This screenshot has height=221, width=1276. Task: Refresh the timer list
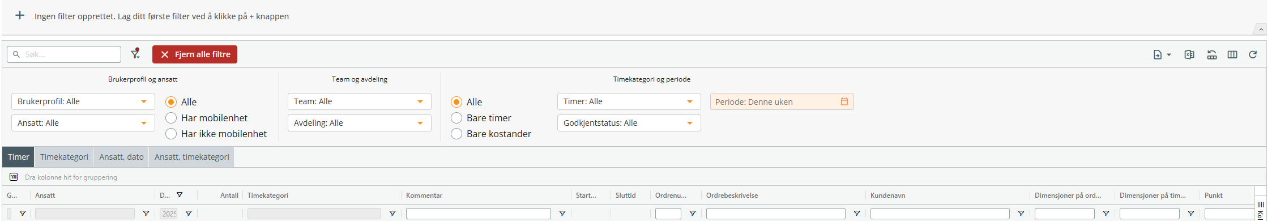pyautogui.click(x=1253, y=54)
